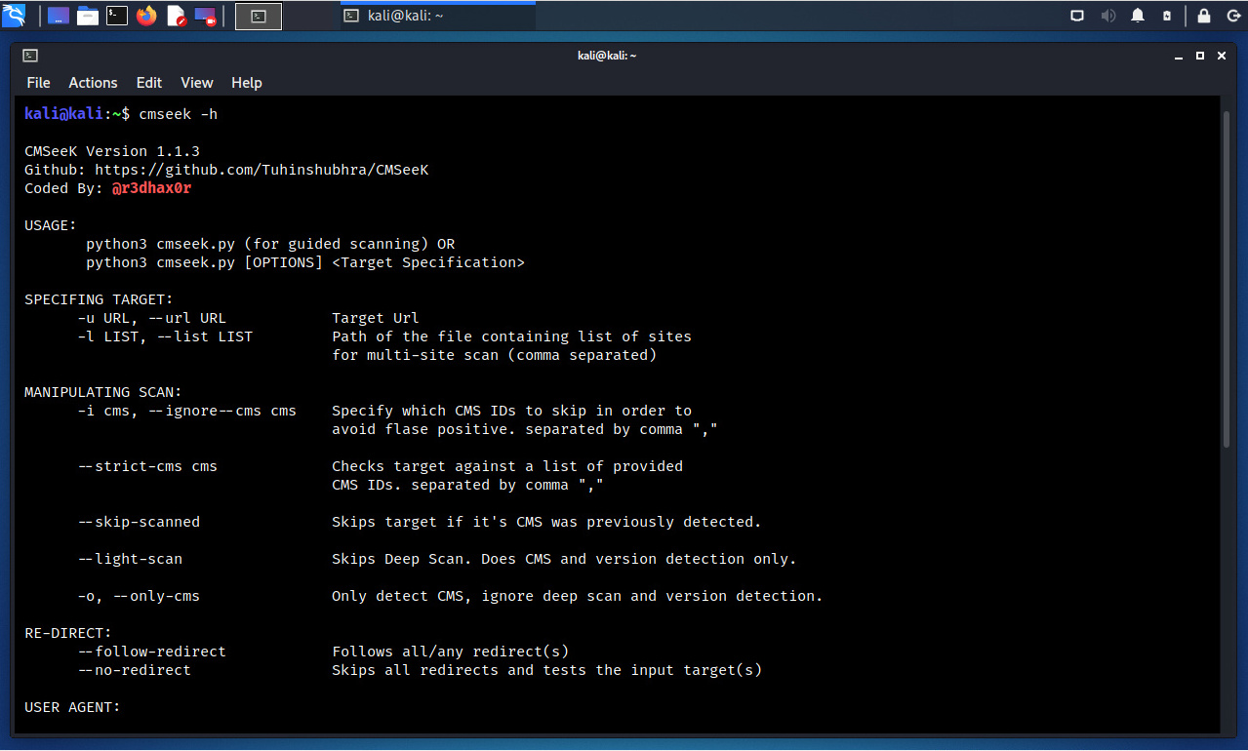Open the Edit menu
1248x751 pixels.
click(149, 83)
